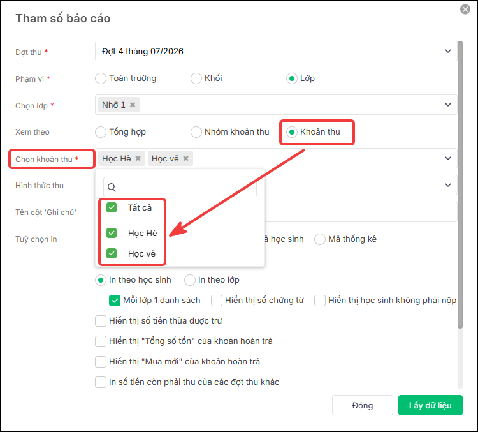The width and height of the screenshot is (478, 432).
Task: Select Lớp scope radio
Action: (x=292, y=78)
